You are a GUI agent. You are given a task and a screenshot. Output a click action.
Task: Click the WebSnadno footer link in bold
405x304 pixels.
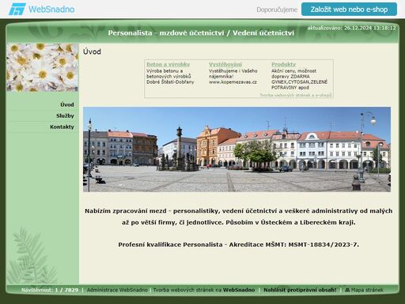pyautogui.click(x=239, y=290)
